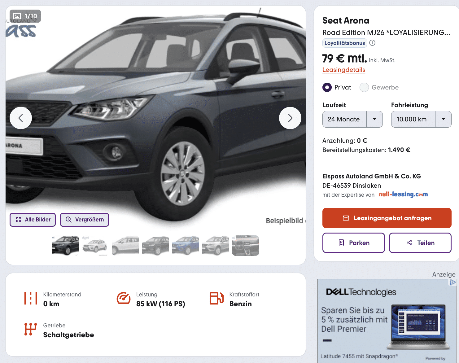The width and height of the screenshot is (459, 363).
Task: Open the Laufzeit 24 Monate dropdown
Action: point(352,119)
